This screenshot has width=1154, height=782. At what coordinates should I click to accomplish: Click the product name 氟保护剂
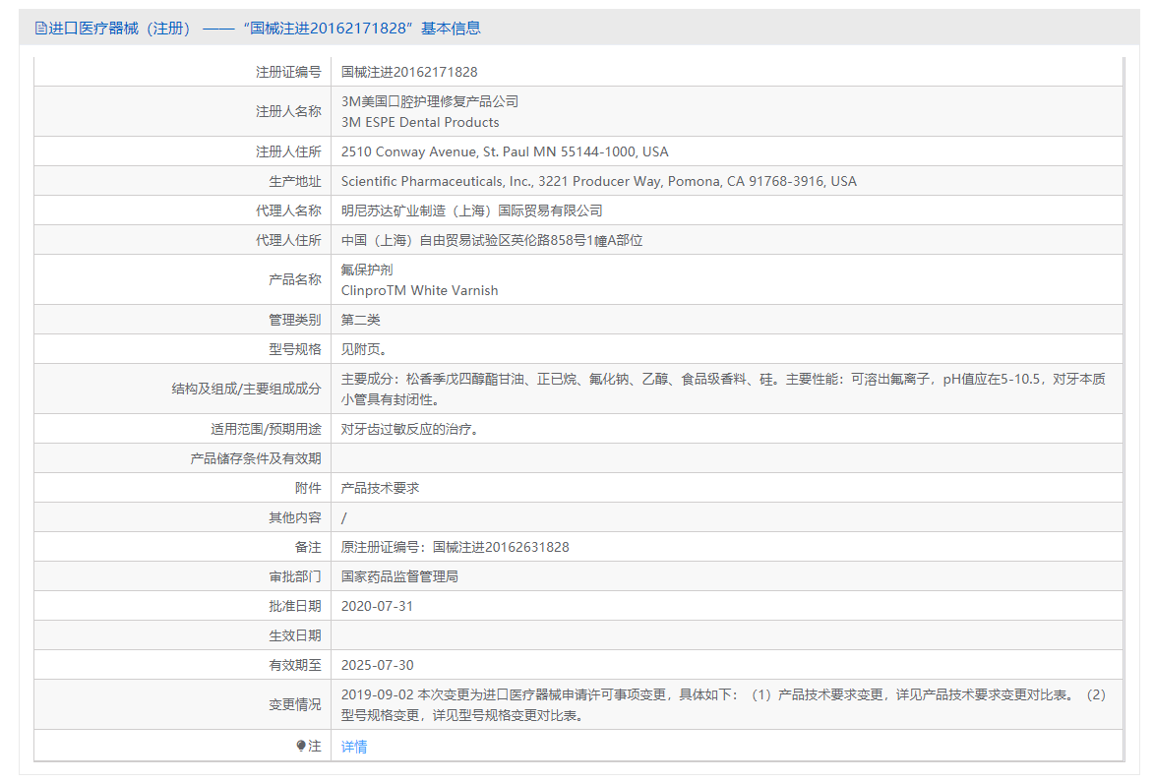pos(367,270)
